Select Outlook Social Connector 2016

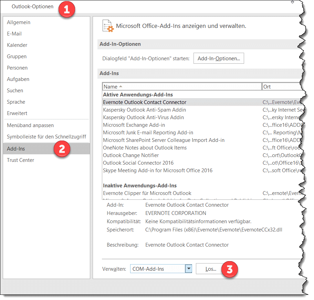[x=202, y=163]
